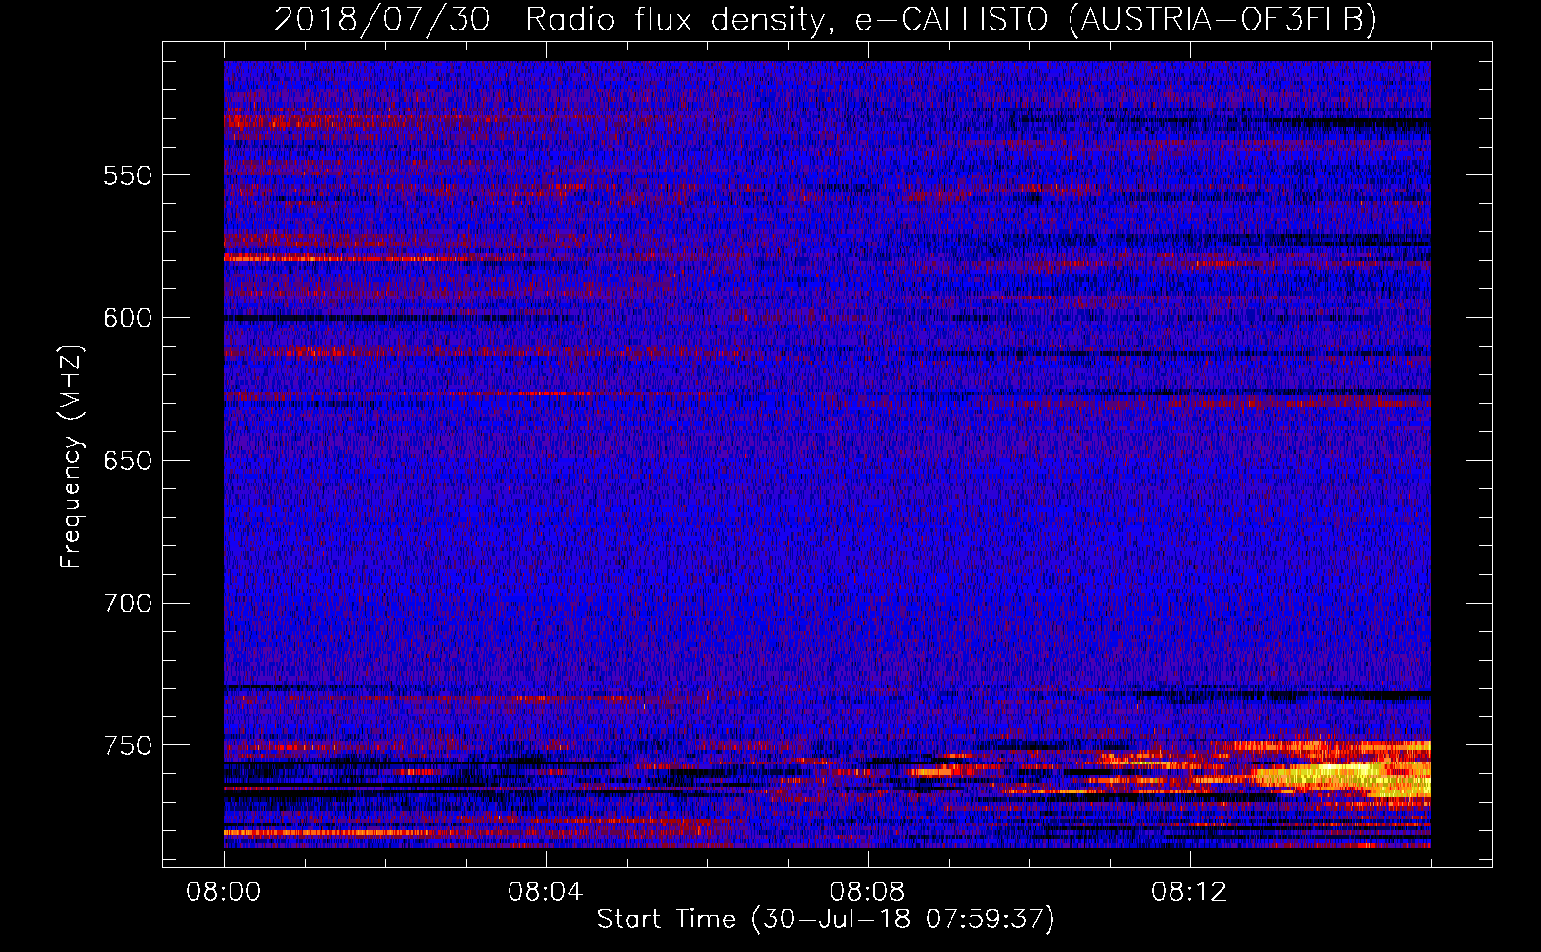Screen dimensions: 1541x952
Task: Click the 700 frequency tick label
Action: 128,604
